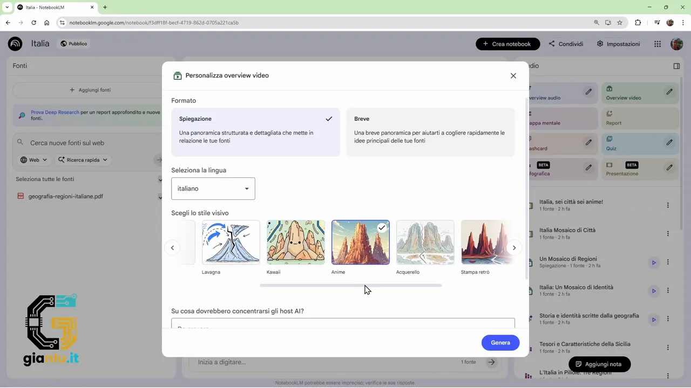Open the browser extensions puzzle icon

[638, 23]
